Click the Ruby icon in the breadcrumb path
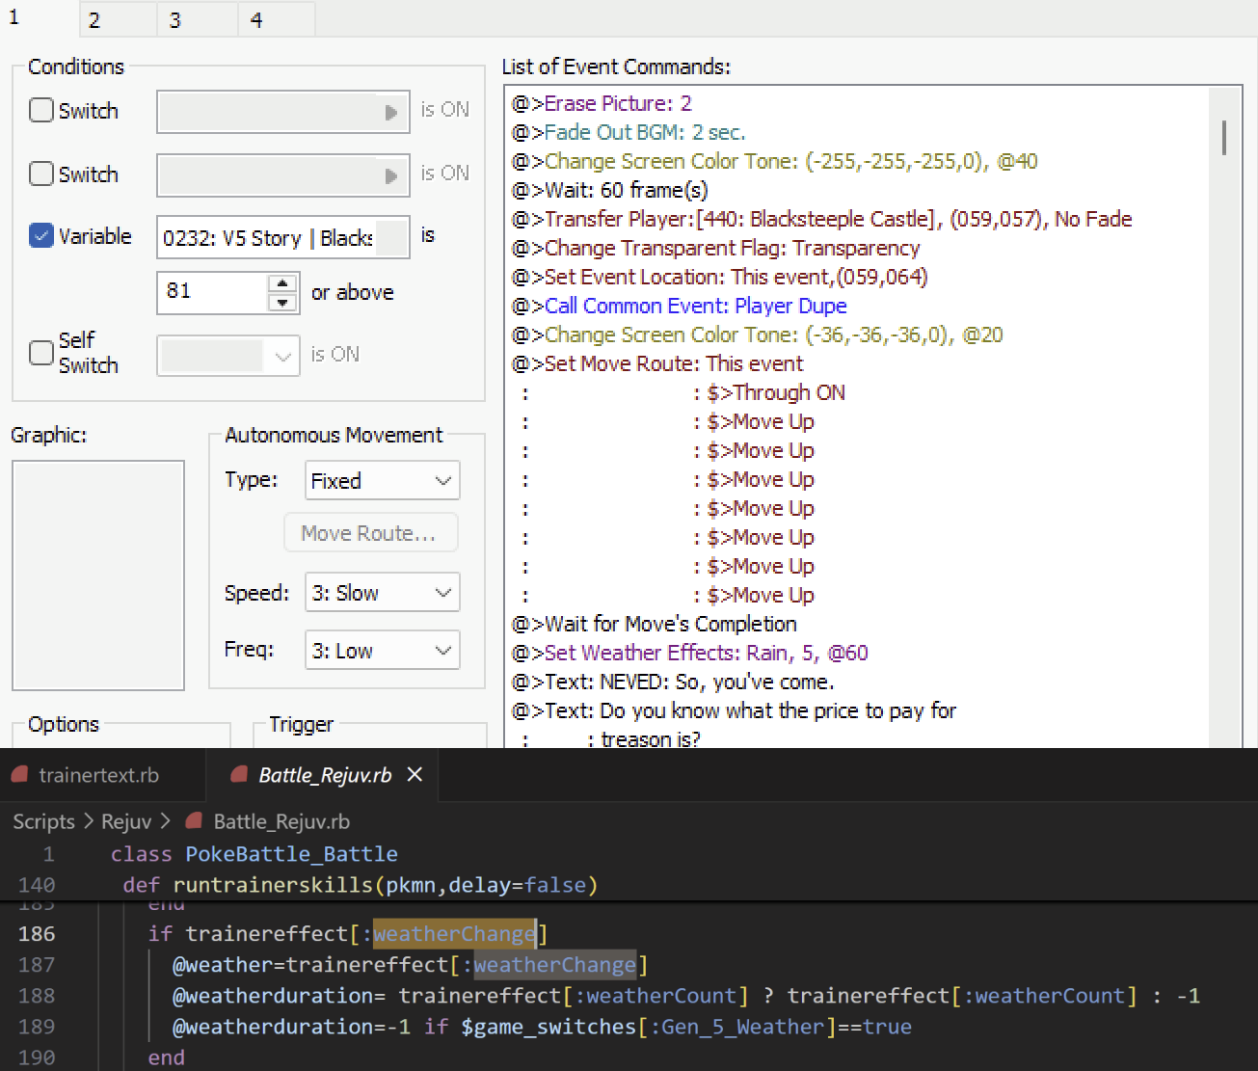This screenshot has width=1258, height=1071. [x=194, y=820]
